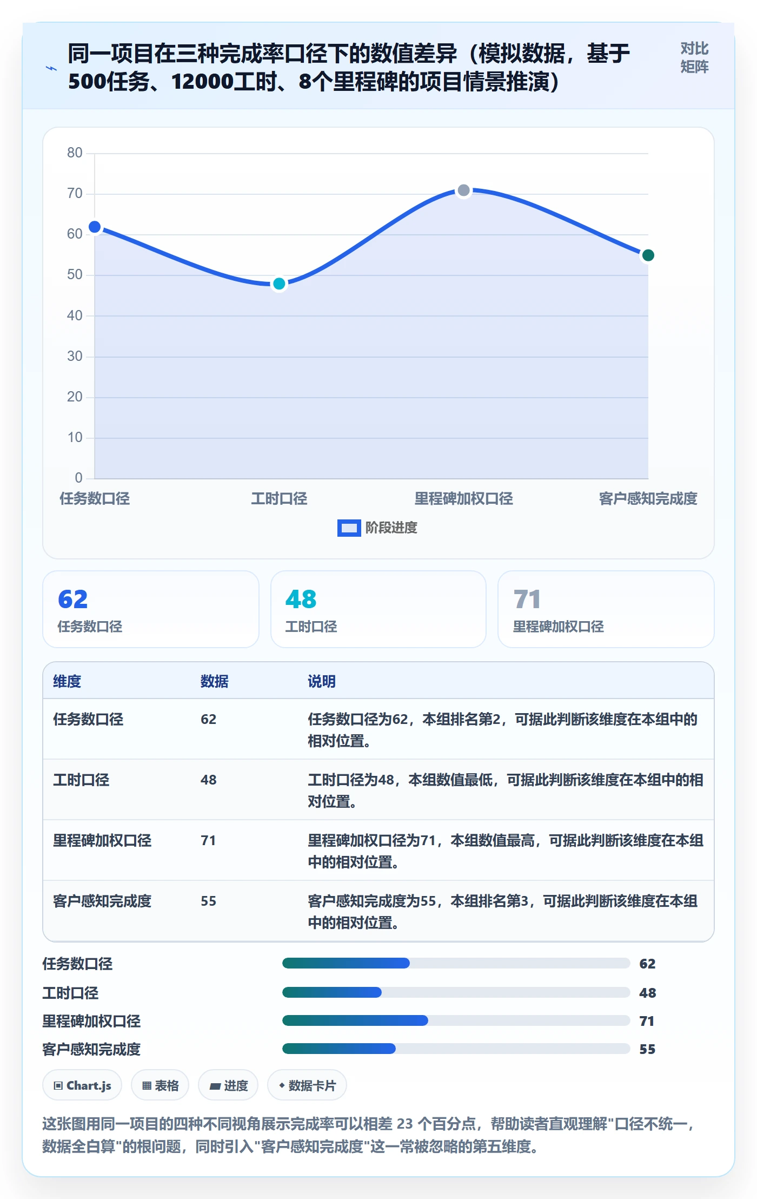Click table cell value 48
The width and height of the screenshot is (757, 1199).
tap(209, 780)
